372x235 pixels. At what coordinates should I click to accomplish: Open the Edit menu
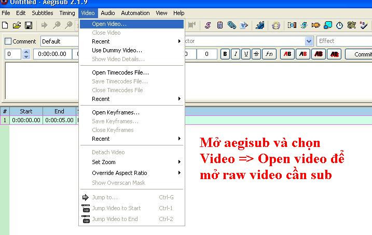[21, 13]
